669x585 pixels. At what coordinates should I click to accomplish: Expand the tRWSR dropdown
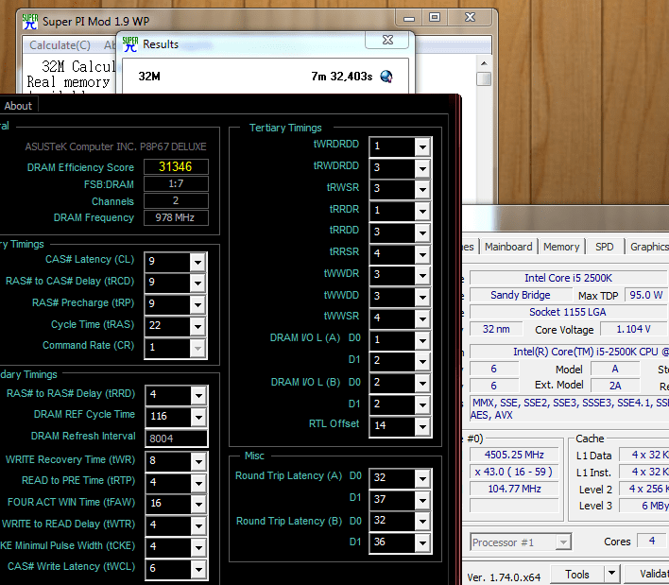(x=422, y=189)
